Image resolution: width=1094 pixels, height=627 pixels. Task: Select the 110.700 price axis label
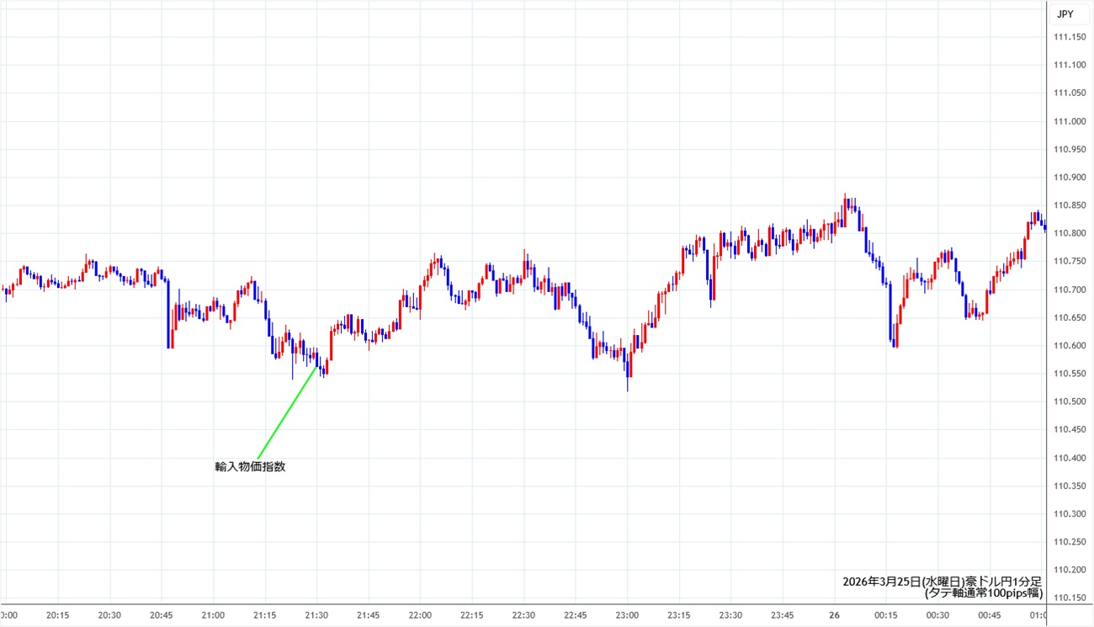click(x=1070, y=290)
